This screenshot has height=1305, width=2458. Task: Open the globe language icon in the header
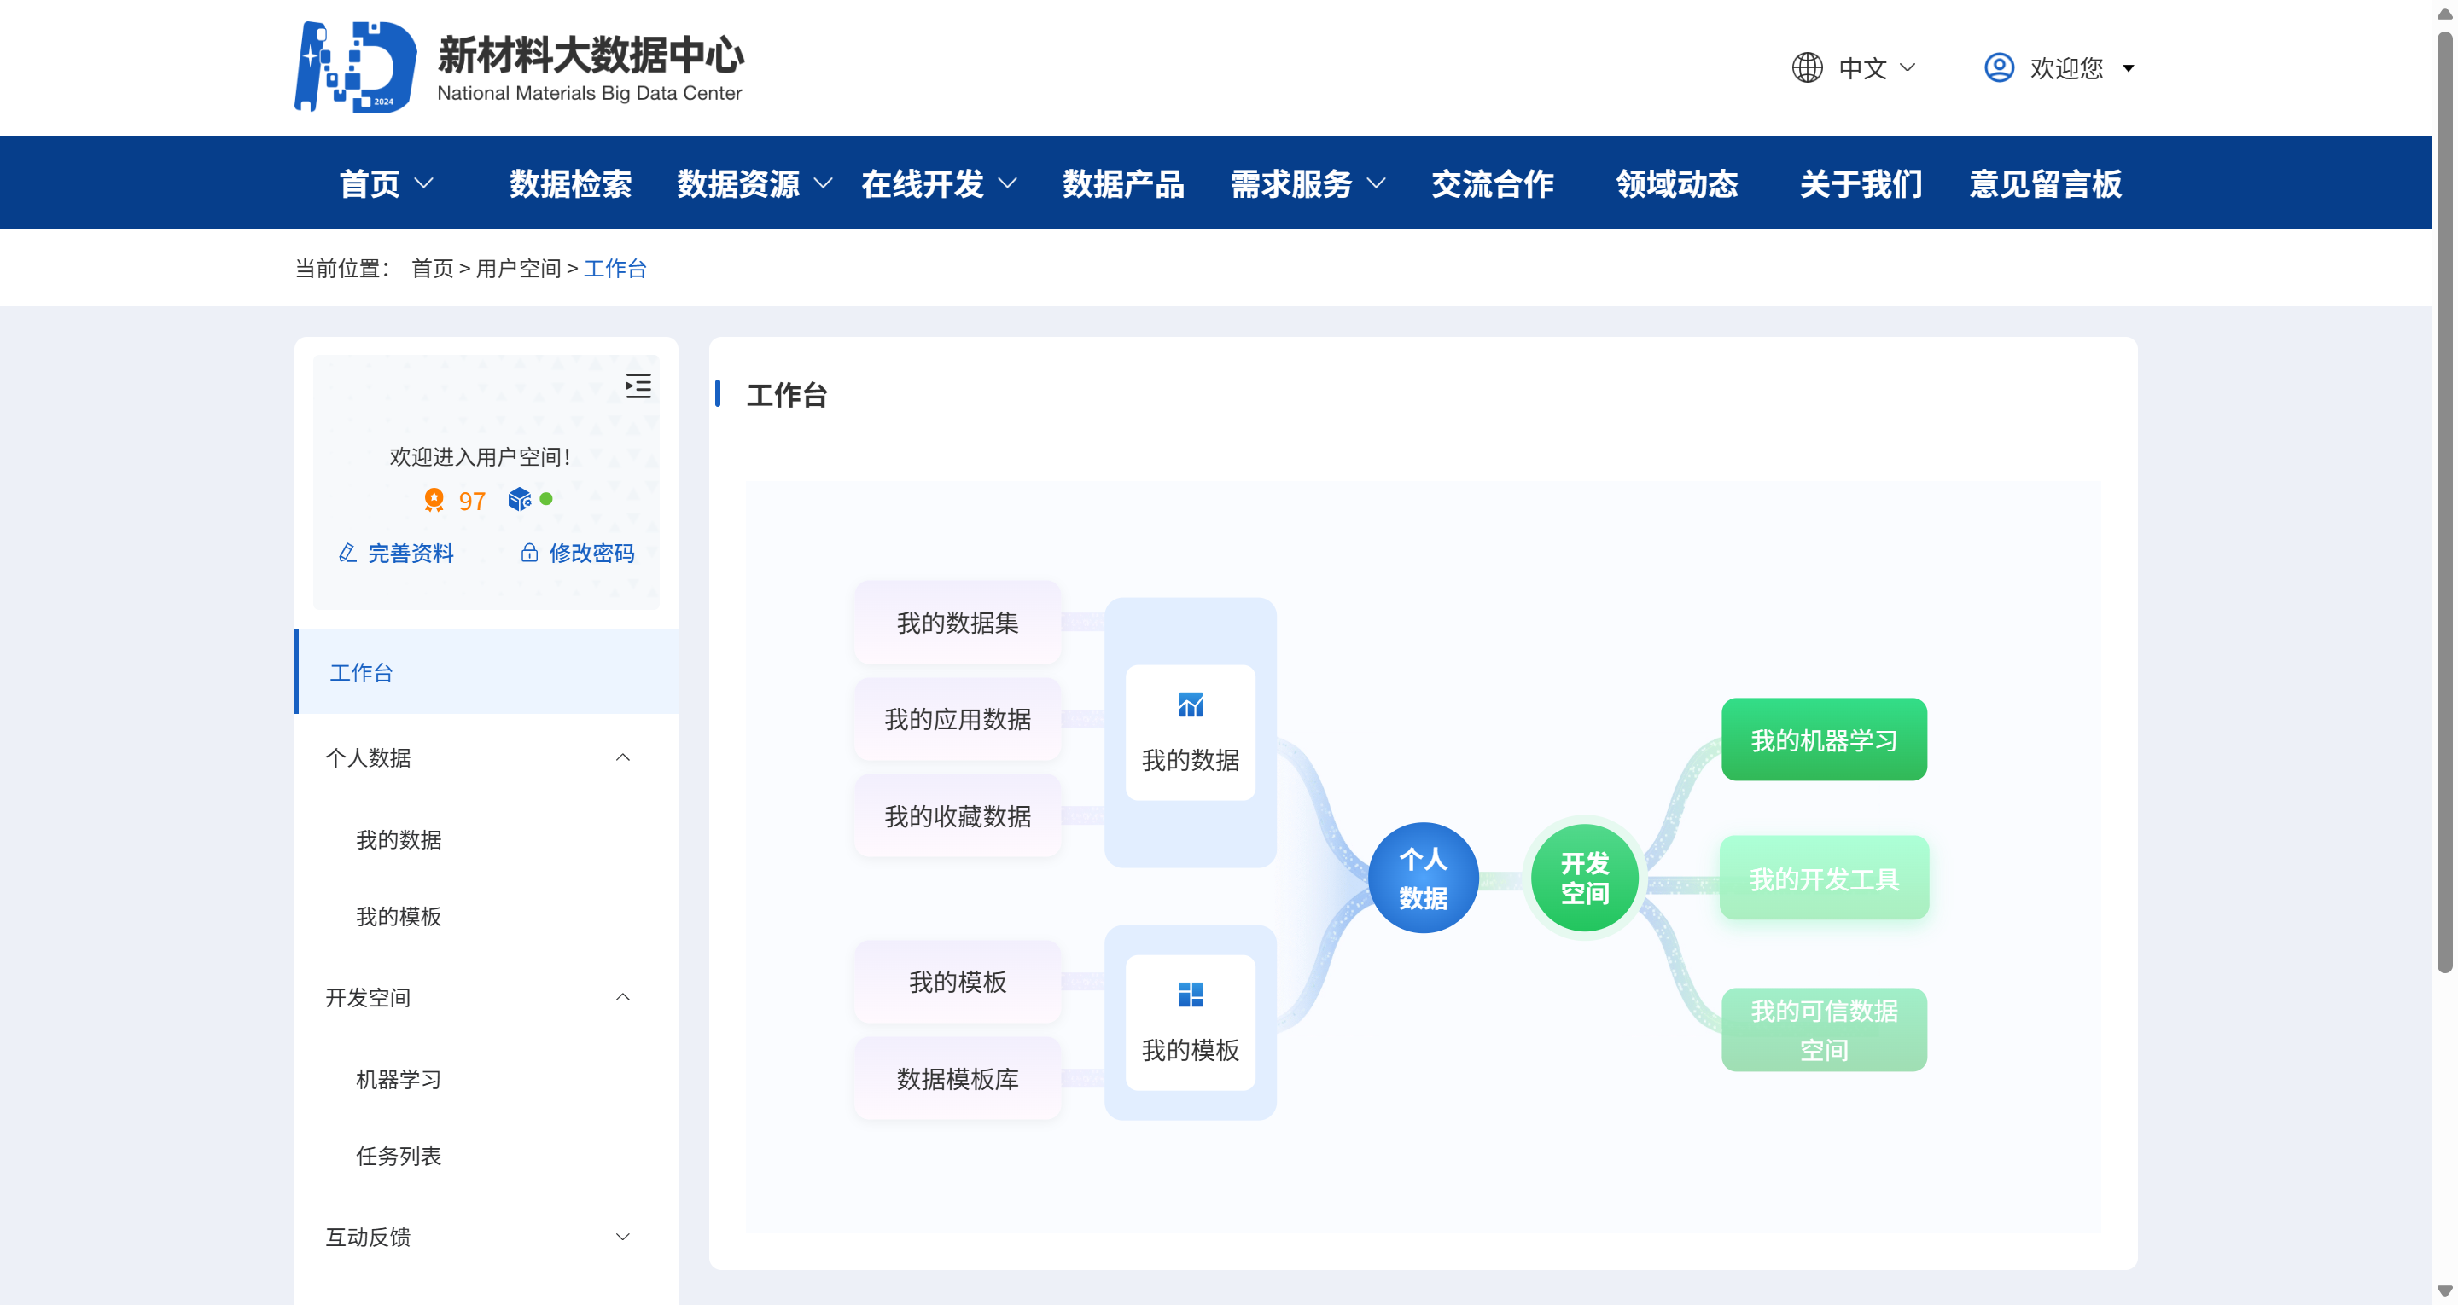pos(1809,67)
